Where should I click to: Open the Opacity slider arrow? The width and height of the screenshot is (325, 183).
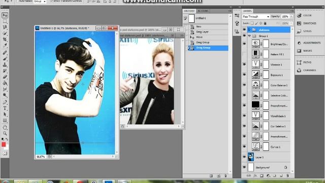click(291, 16)
